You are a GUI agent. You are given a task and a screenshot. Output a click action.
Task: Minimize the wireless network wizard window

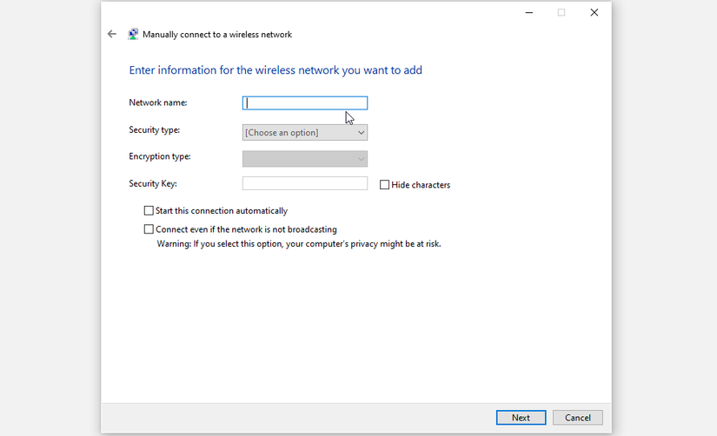[529, 13]
